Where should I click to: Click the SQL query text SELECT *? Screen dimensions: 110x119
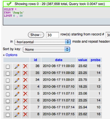click(10, 10)
